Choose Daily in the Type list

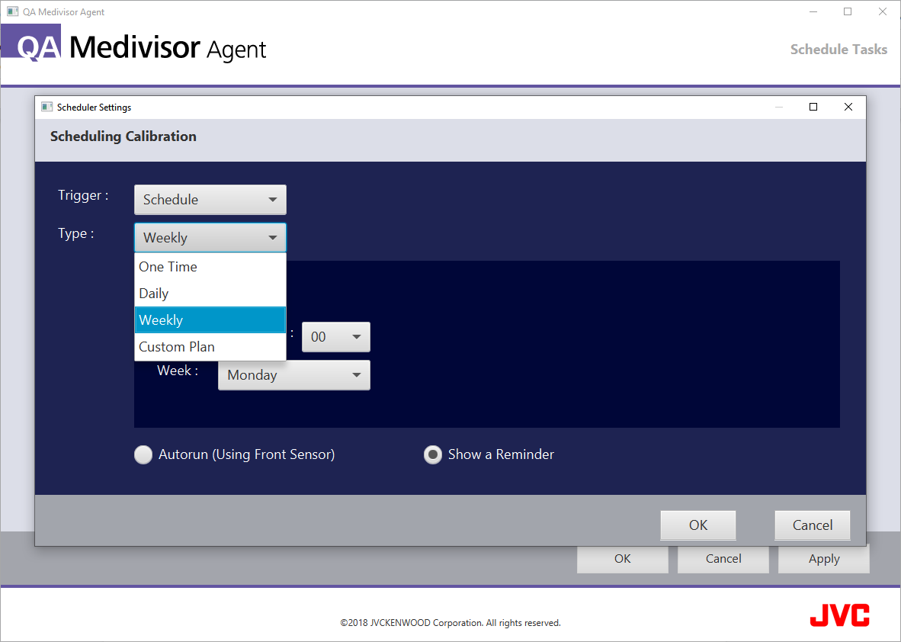click(x=210, y=293)
